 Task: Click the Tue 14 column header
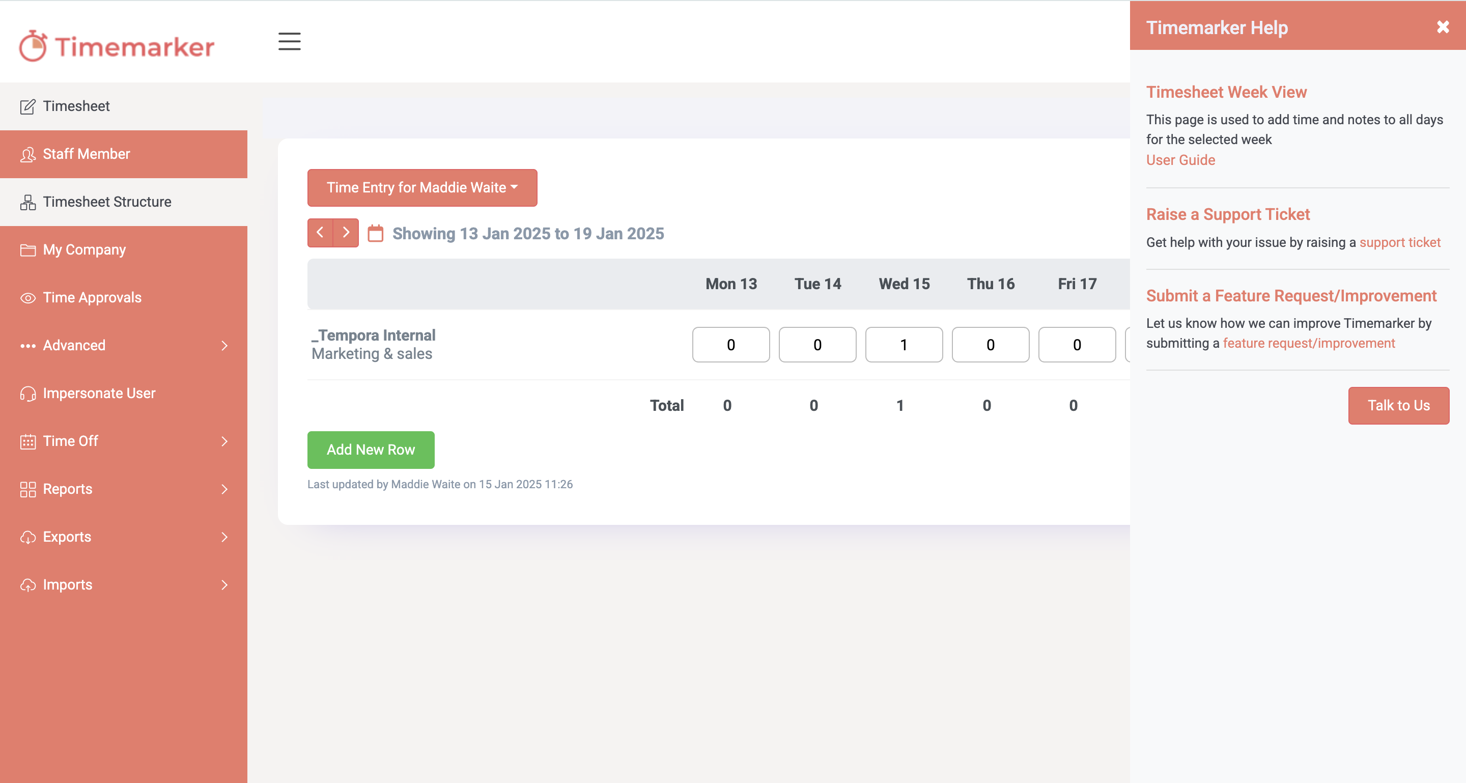(x=817, y=284)
